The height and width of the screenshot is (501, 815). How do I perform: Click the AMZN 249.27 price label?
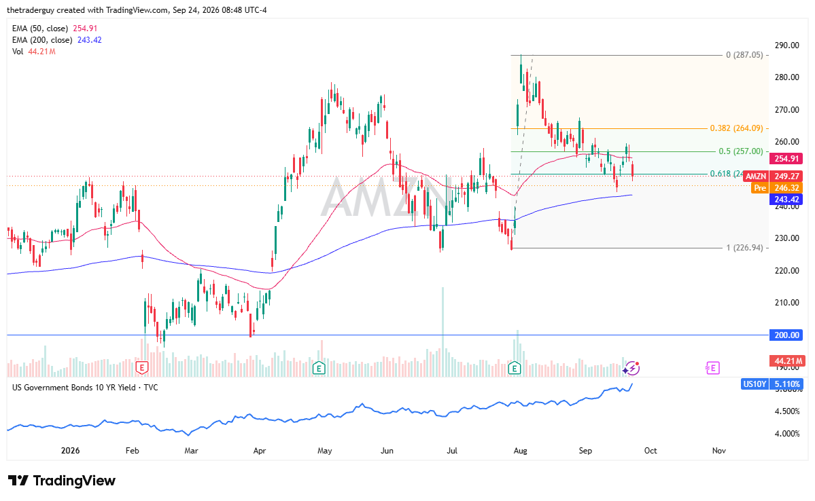click(x=773, y=177)
